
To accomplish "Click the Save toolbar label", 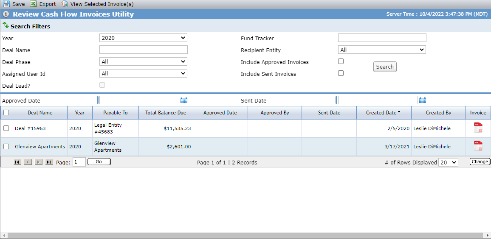I will click(18, 4).
